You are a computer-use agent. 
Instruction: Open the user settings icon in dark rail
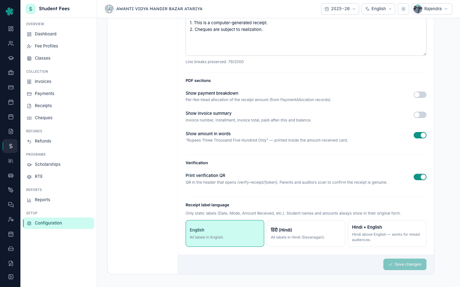tap(11, 219)
